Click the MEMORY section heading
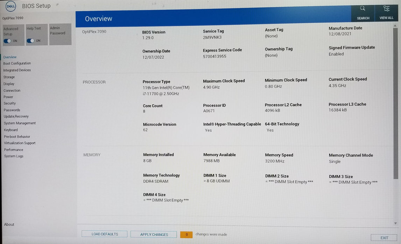This screenshot has width=401, height=244. point(92,155)
